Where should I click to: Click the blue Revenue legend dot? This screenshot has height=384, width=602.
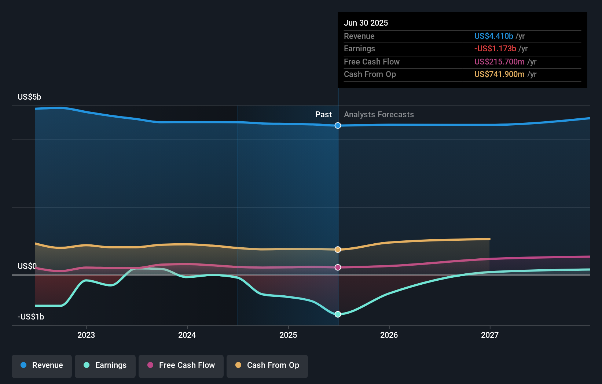(x=23, y=365)
